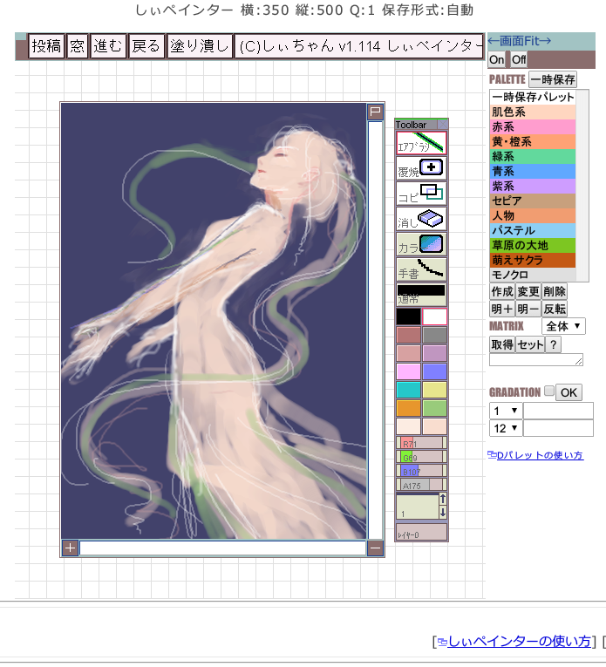Select the 緑系 palette
This screenshot has width=606, height=667.
tap(533, 157)
